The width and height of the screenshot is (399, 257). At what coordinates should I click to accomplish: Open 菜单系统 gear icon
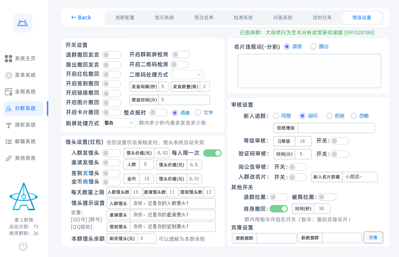pos(8,75)
